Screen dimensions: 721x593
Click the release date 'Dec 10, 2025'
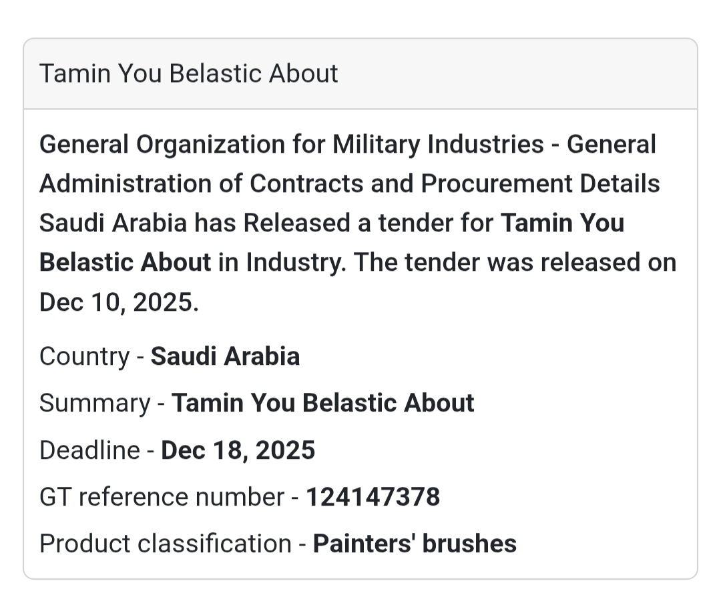(119, 302)
